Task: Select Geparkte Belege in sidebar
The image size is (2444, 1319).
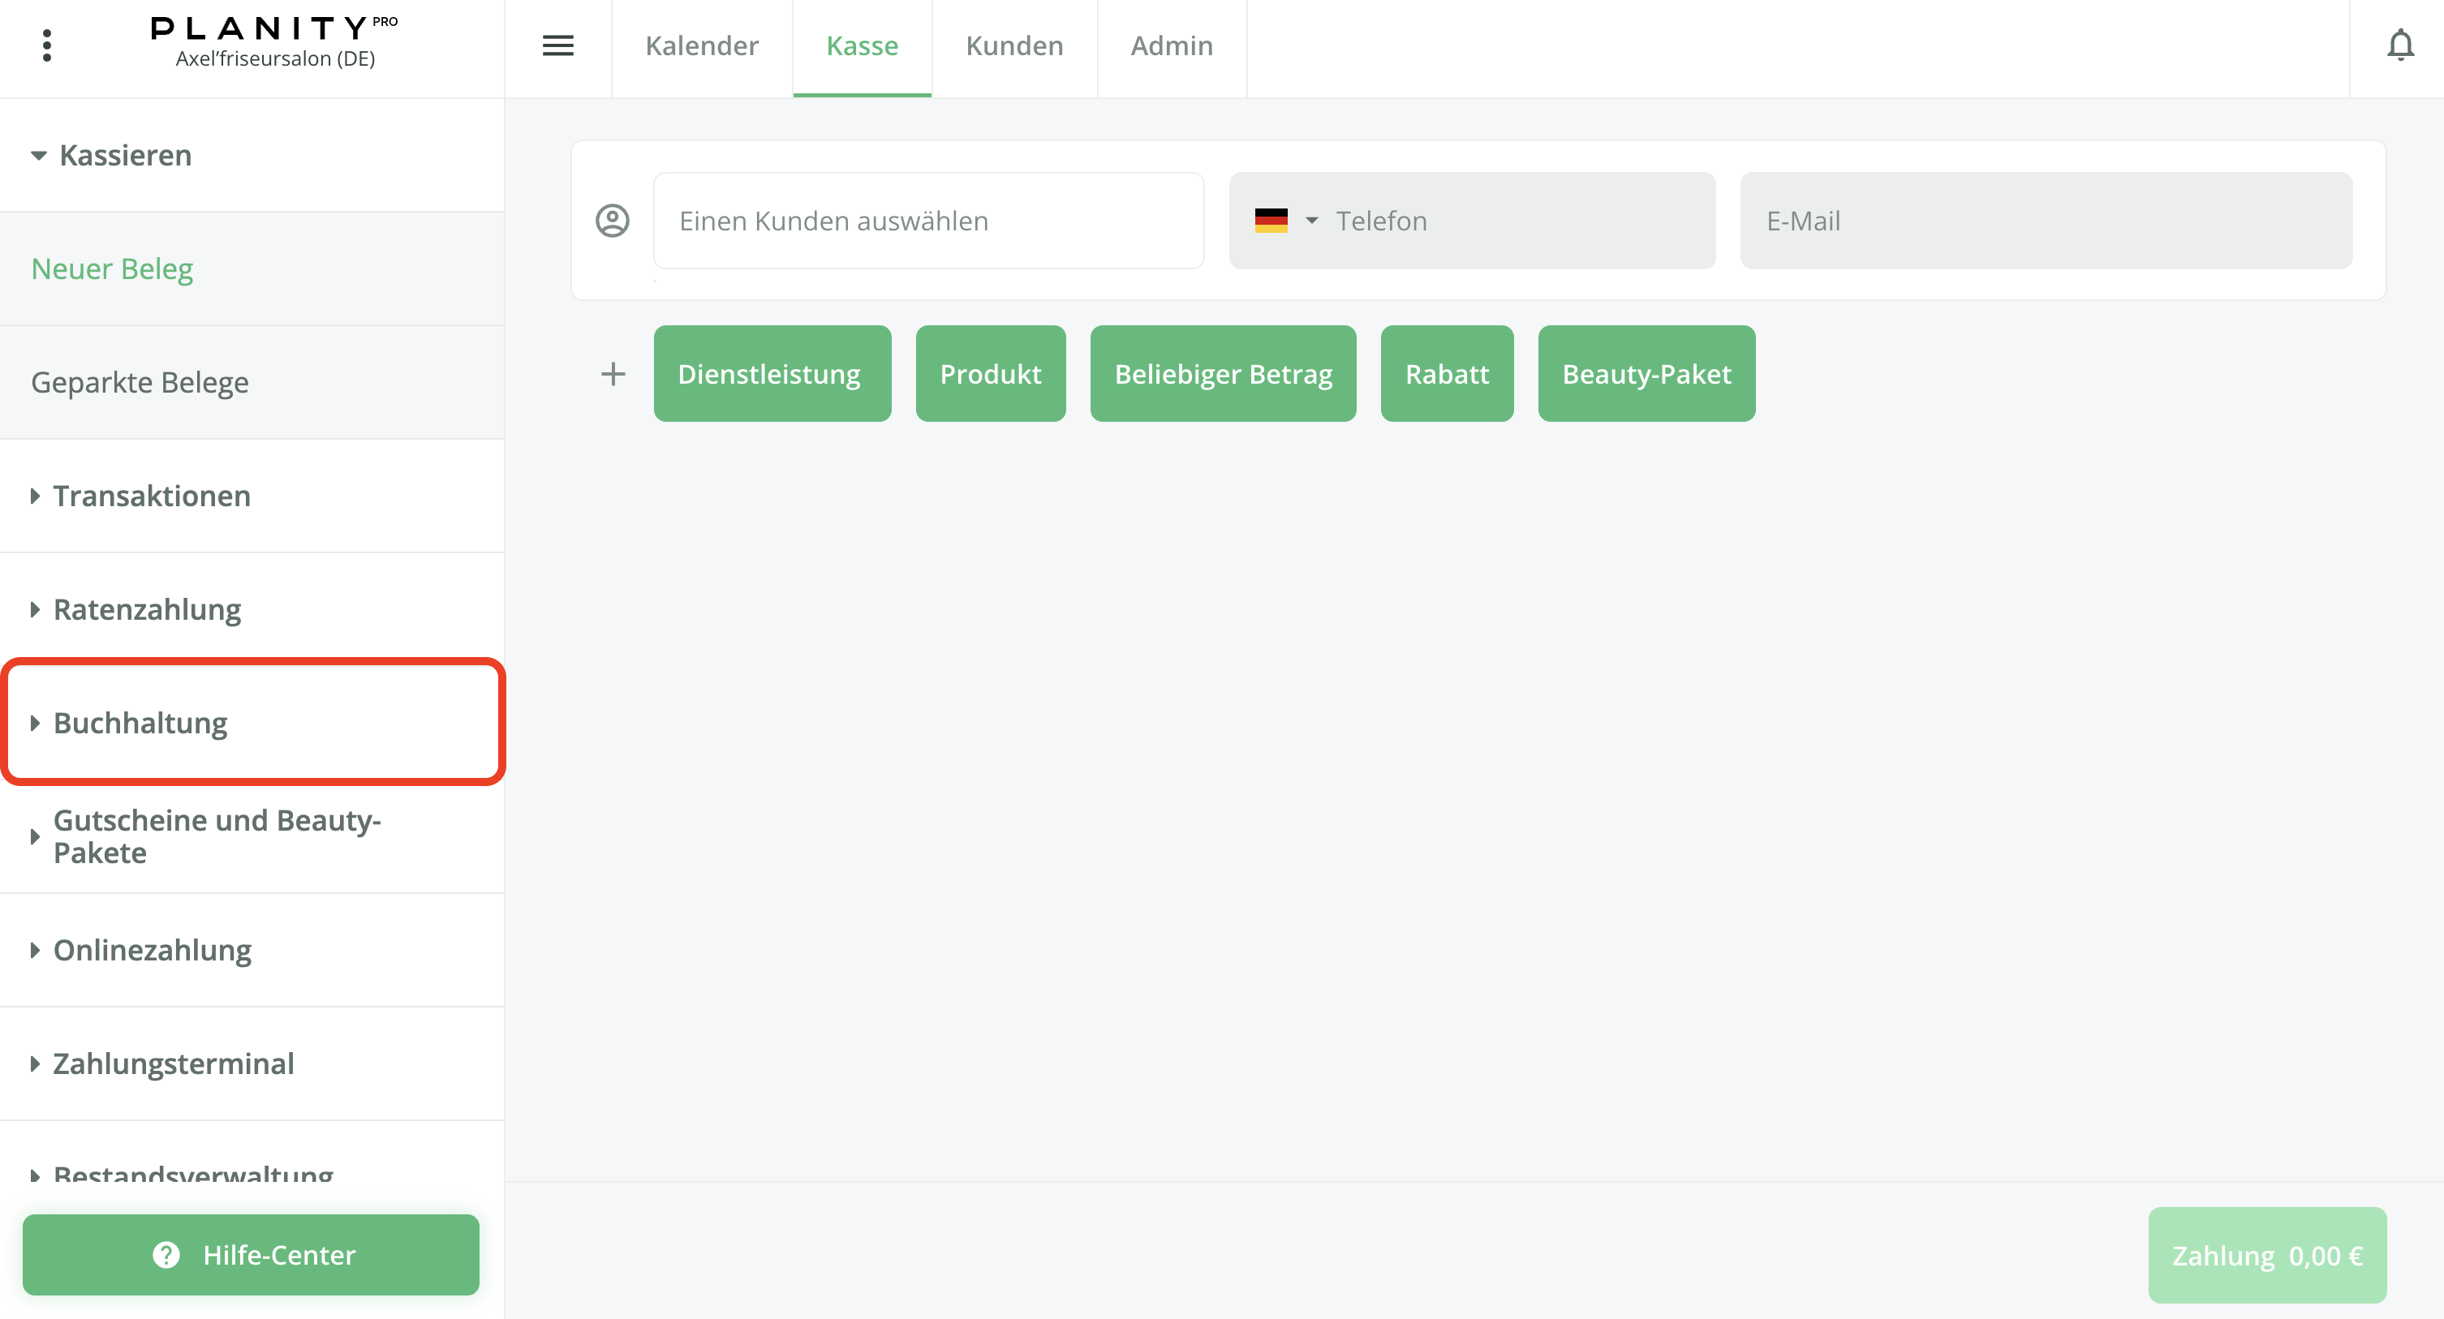Action: click(x=140, y=382)
